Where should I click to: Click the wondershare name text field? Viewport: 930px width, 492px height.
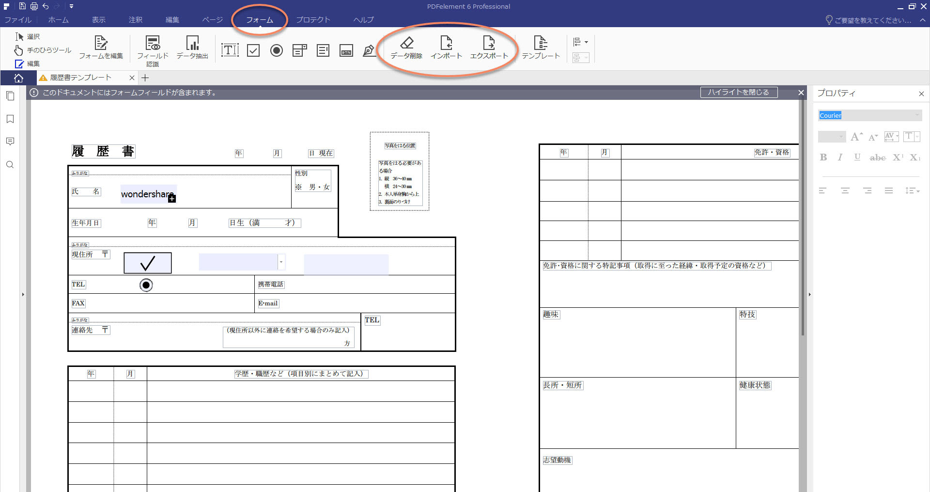tap(148, 194)
